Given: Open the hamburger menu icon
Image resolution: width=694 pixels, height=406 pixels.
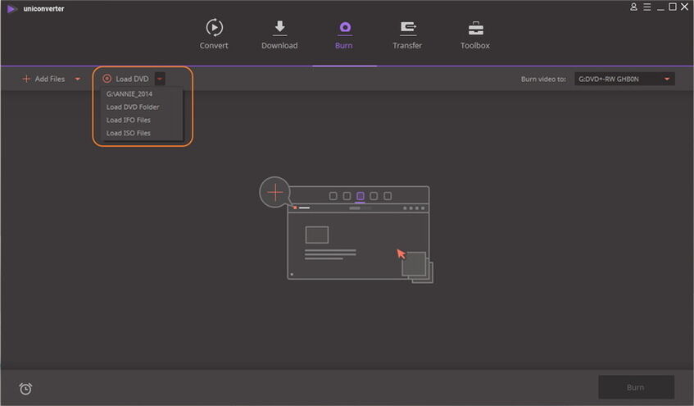Looking at the screenshot, I should click(x=647, y=7).
